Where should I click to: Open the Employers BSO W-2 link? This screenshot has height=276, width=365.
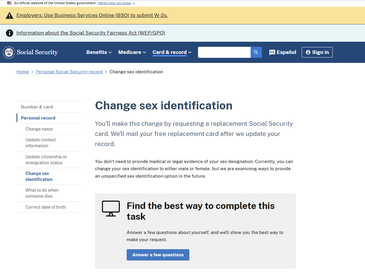[92, 15]
